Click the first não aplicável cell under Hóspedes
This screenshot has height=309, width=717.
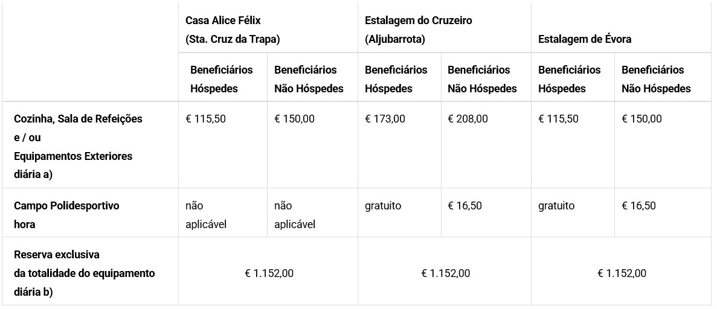(206, 215)
